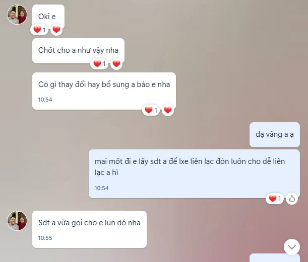The height and width of the screenshot is (262, 308).
Task: Click thumbs-up like icon on 'mai mốt đi' message
Action: coord(292,199)
